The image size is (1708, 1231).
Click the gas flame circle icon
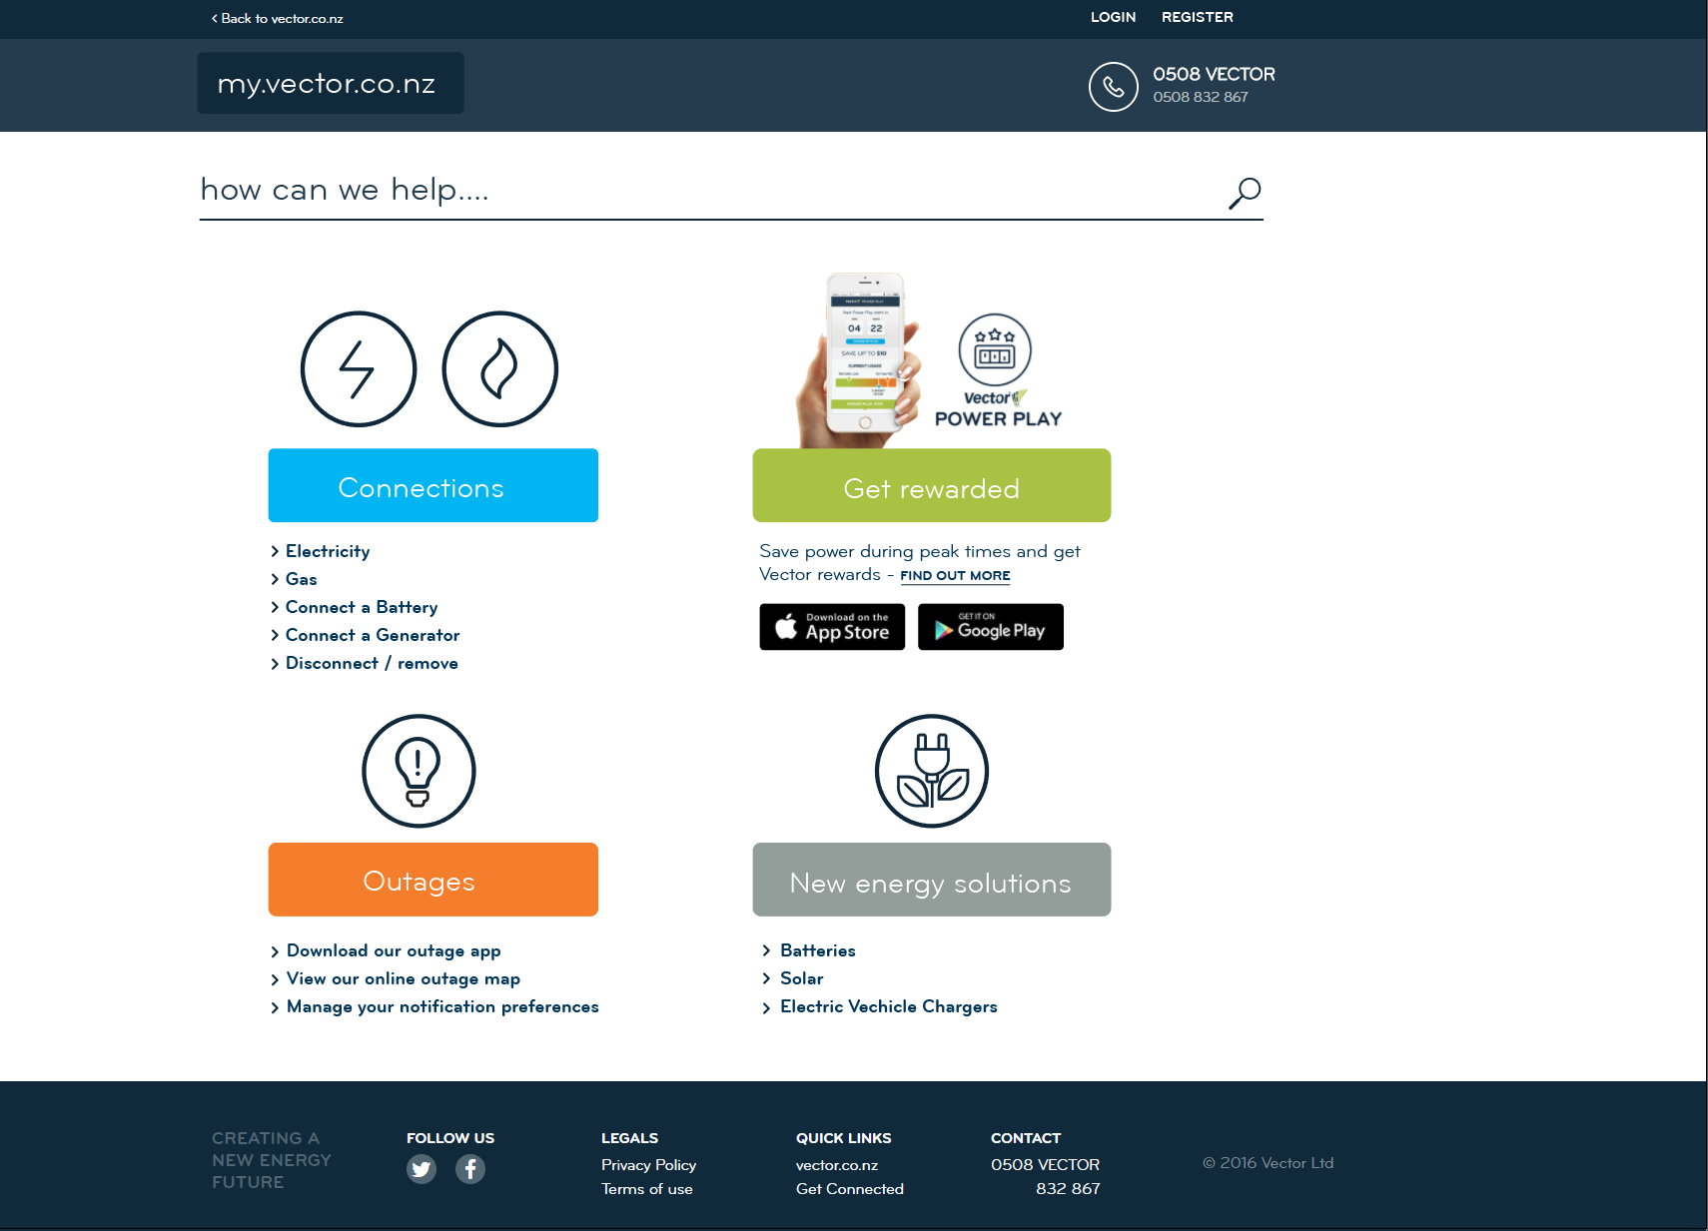[500, 369]
